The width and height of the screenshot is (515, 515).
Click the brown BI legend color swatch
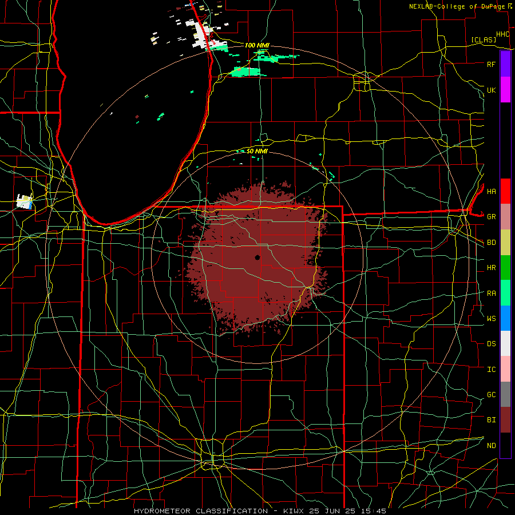(505, 420)
